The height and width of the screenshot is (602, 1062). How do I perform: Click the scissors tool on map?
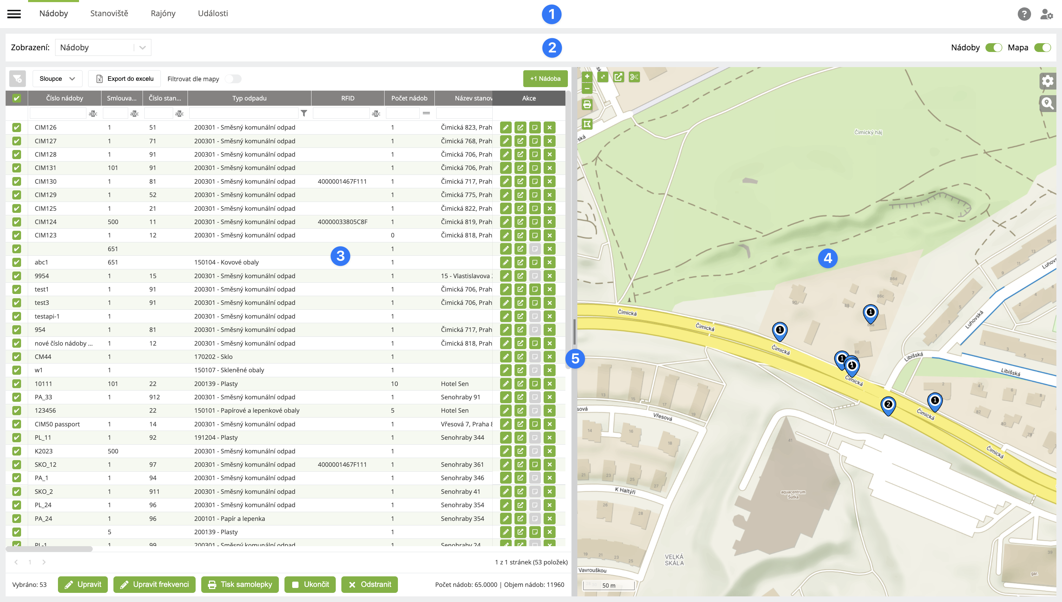(634, 77)
